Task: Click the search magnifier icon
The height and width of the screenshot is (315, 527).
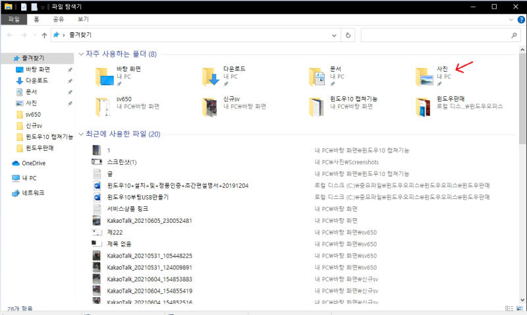Action: pos(514,35)
